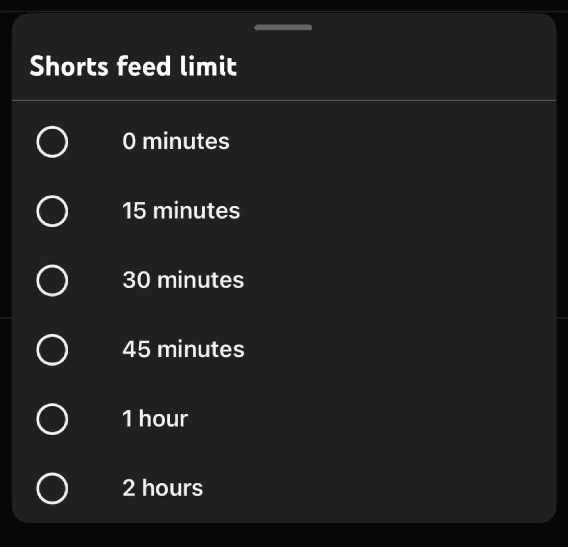
Task: Tap the "2 hours" label text
Action: click(x=162, y=488)
